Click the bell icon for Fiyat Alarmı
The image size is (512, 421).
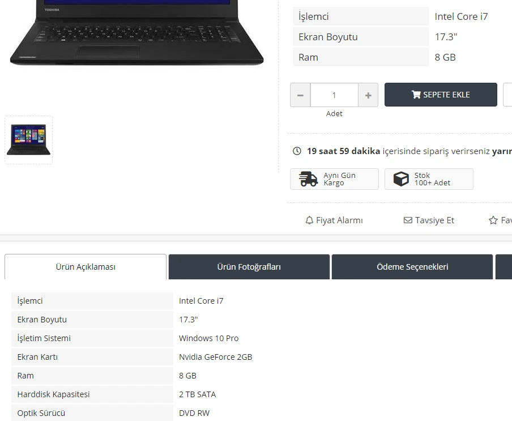(309, 220)
